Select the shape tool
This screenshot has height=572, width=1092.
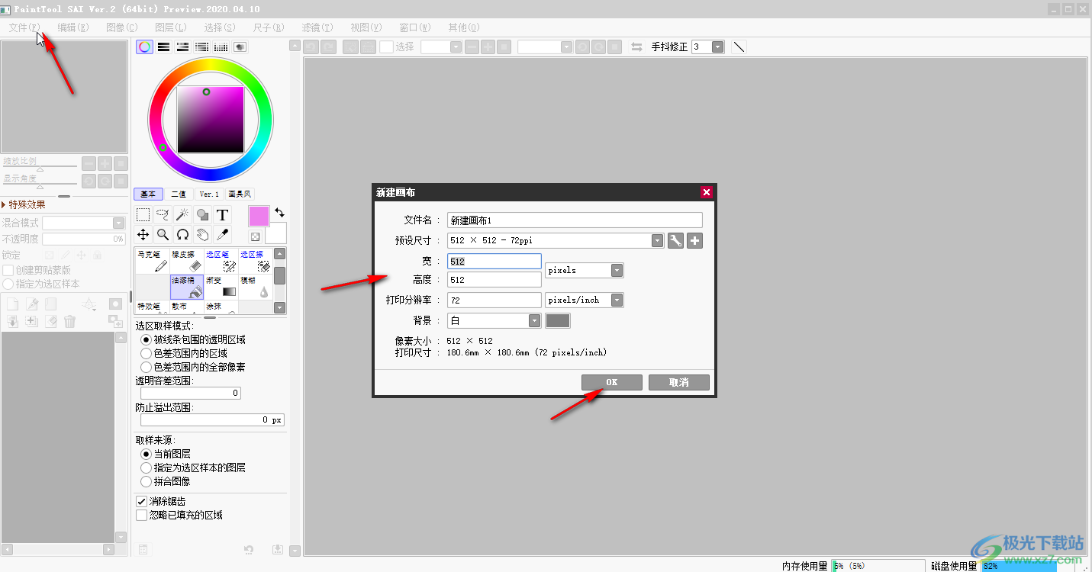pyautogui.click(x=202, y=215)
